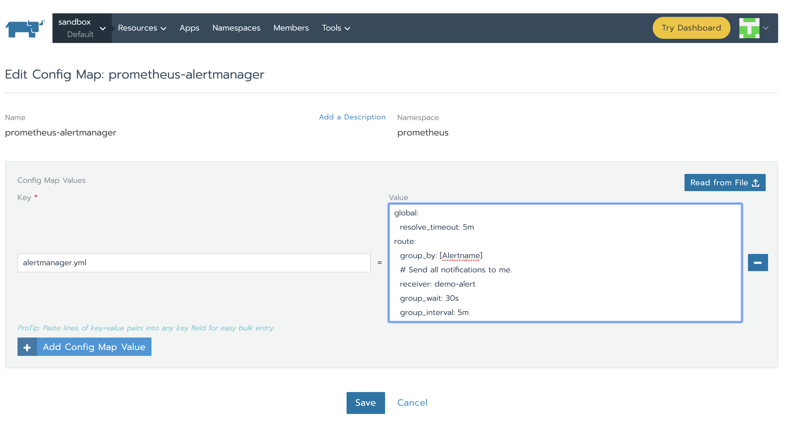Go to the Apps menu item

[189, 28]
